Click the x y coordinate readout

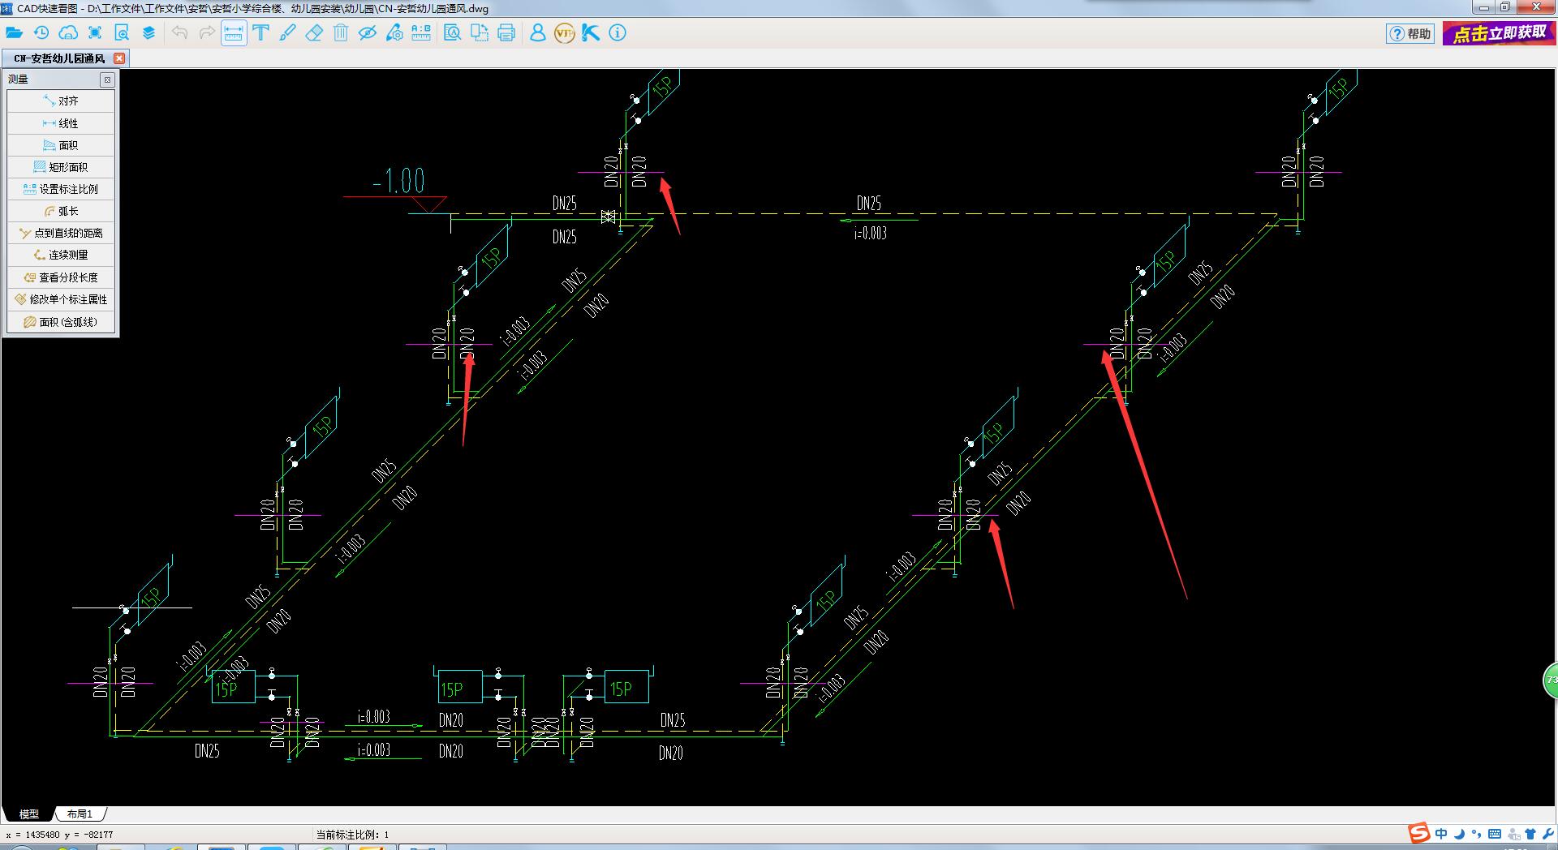59,835
